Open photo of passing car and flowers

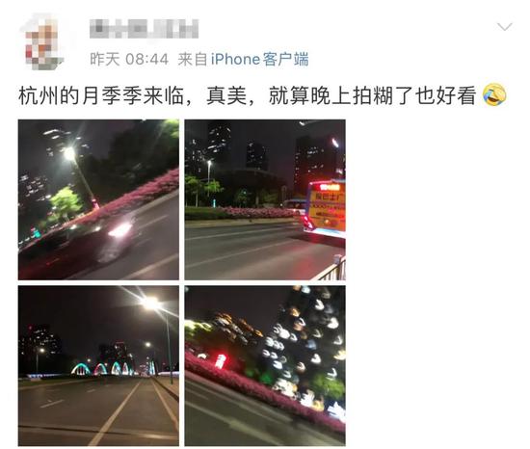(98, 199)
